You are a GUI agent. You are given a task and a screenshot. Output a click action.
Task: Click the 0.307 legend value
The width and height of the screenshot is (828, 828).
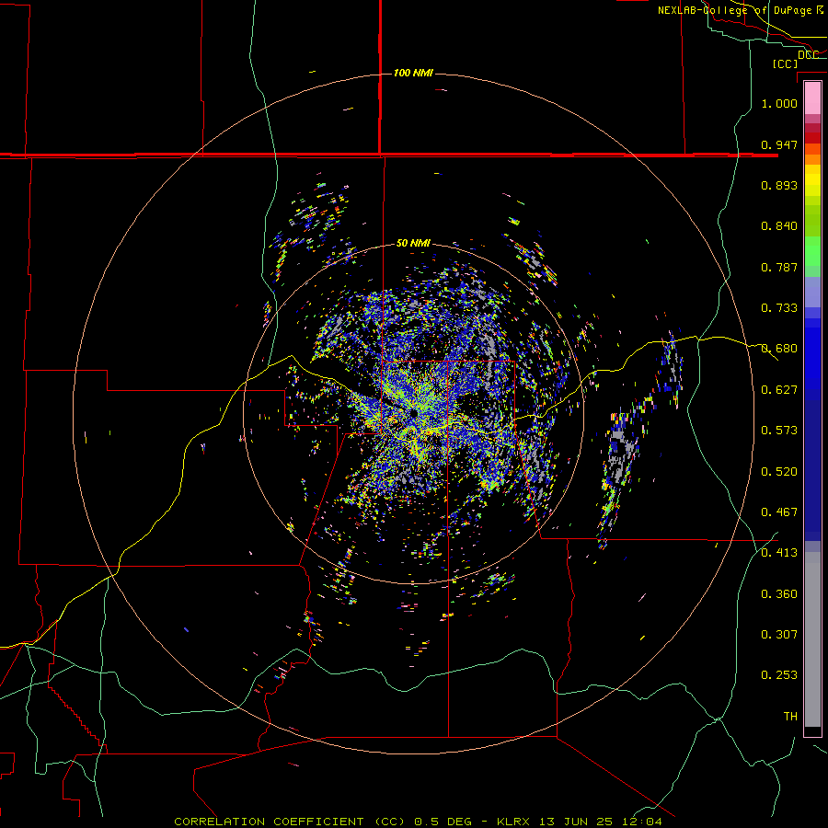point(779,635)
